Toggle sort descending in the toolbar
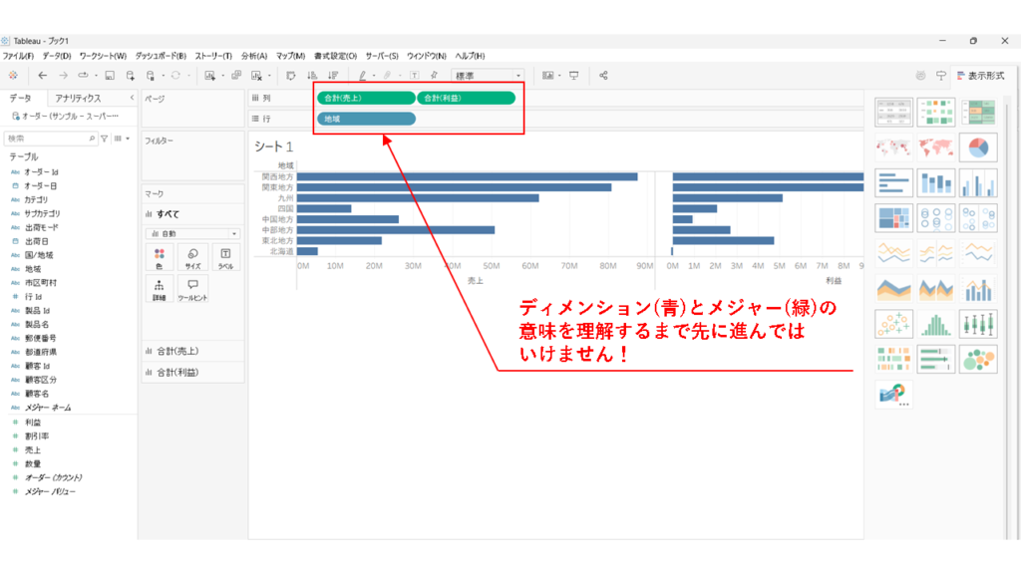1021x574 pixels. (x=334, y=75)
